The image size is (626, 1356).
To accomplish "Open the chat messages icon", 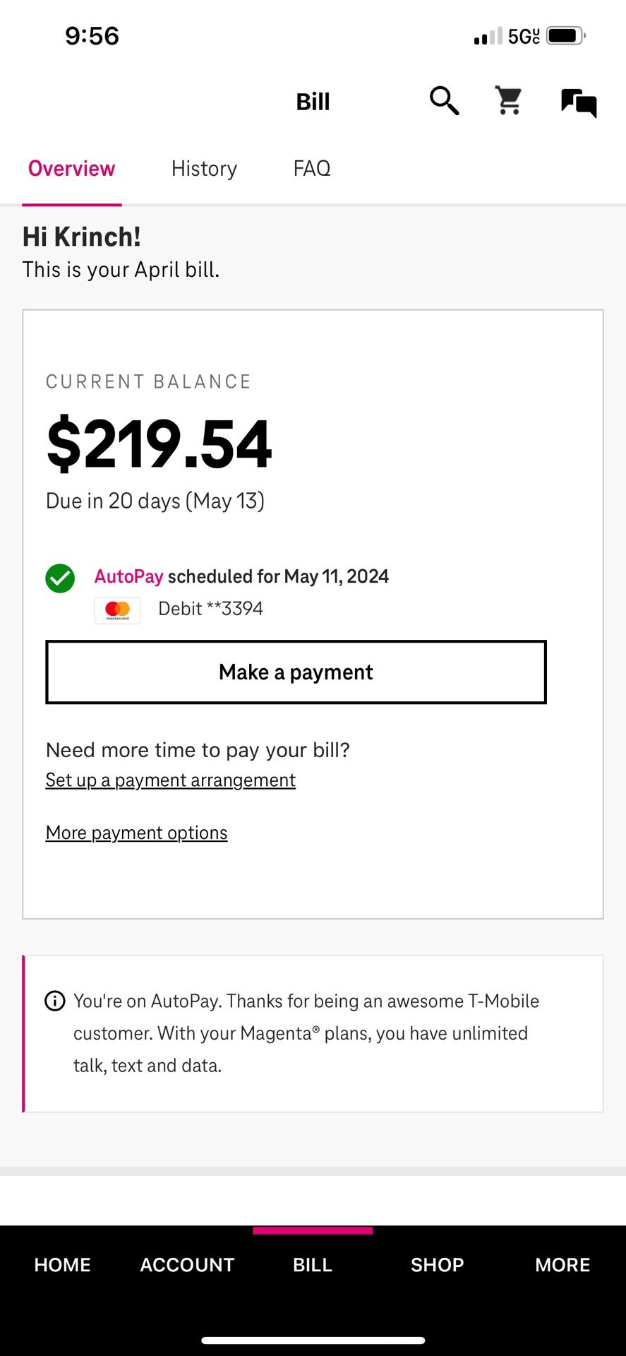I will [579, 102].
